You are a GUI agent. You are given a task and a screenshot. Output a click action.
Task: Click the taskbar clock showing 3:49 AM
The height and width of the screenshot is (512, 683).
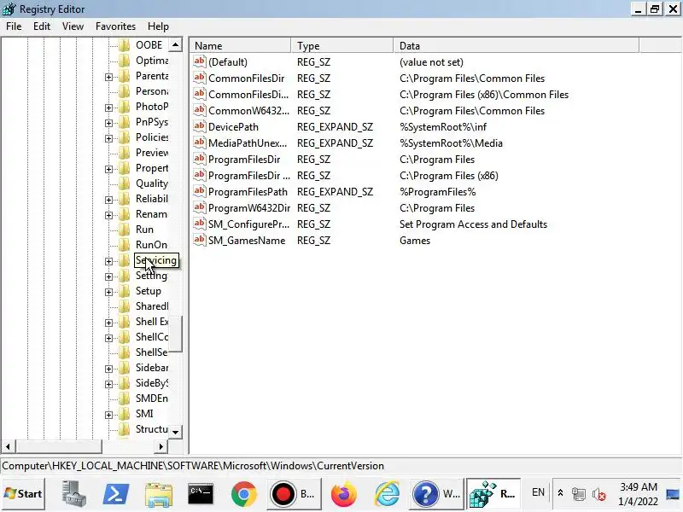(x=638, y=494)
